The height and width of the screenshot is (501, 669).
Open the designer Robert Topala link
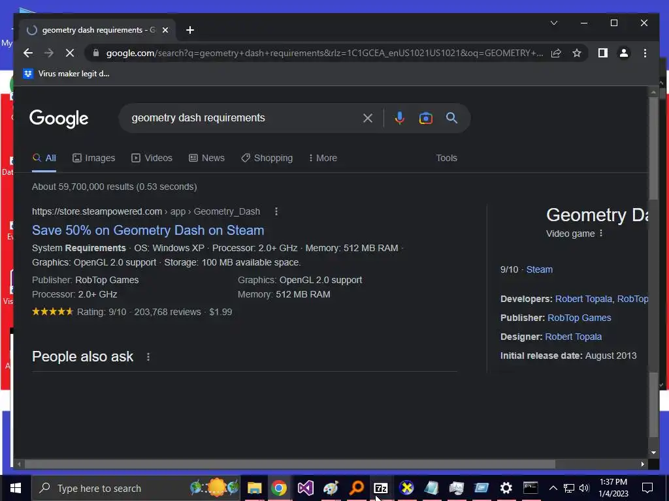(573, 337)
